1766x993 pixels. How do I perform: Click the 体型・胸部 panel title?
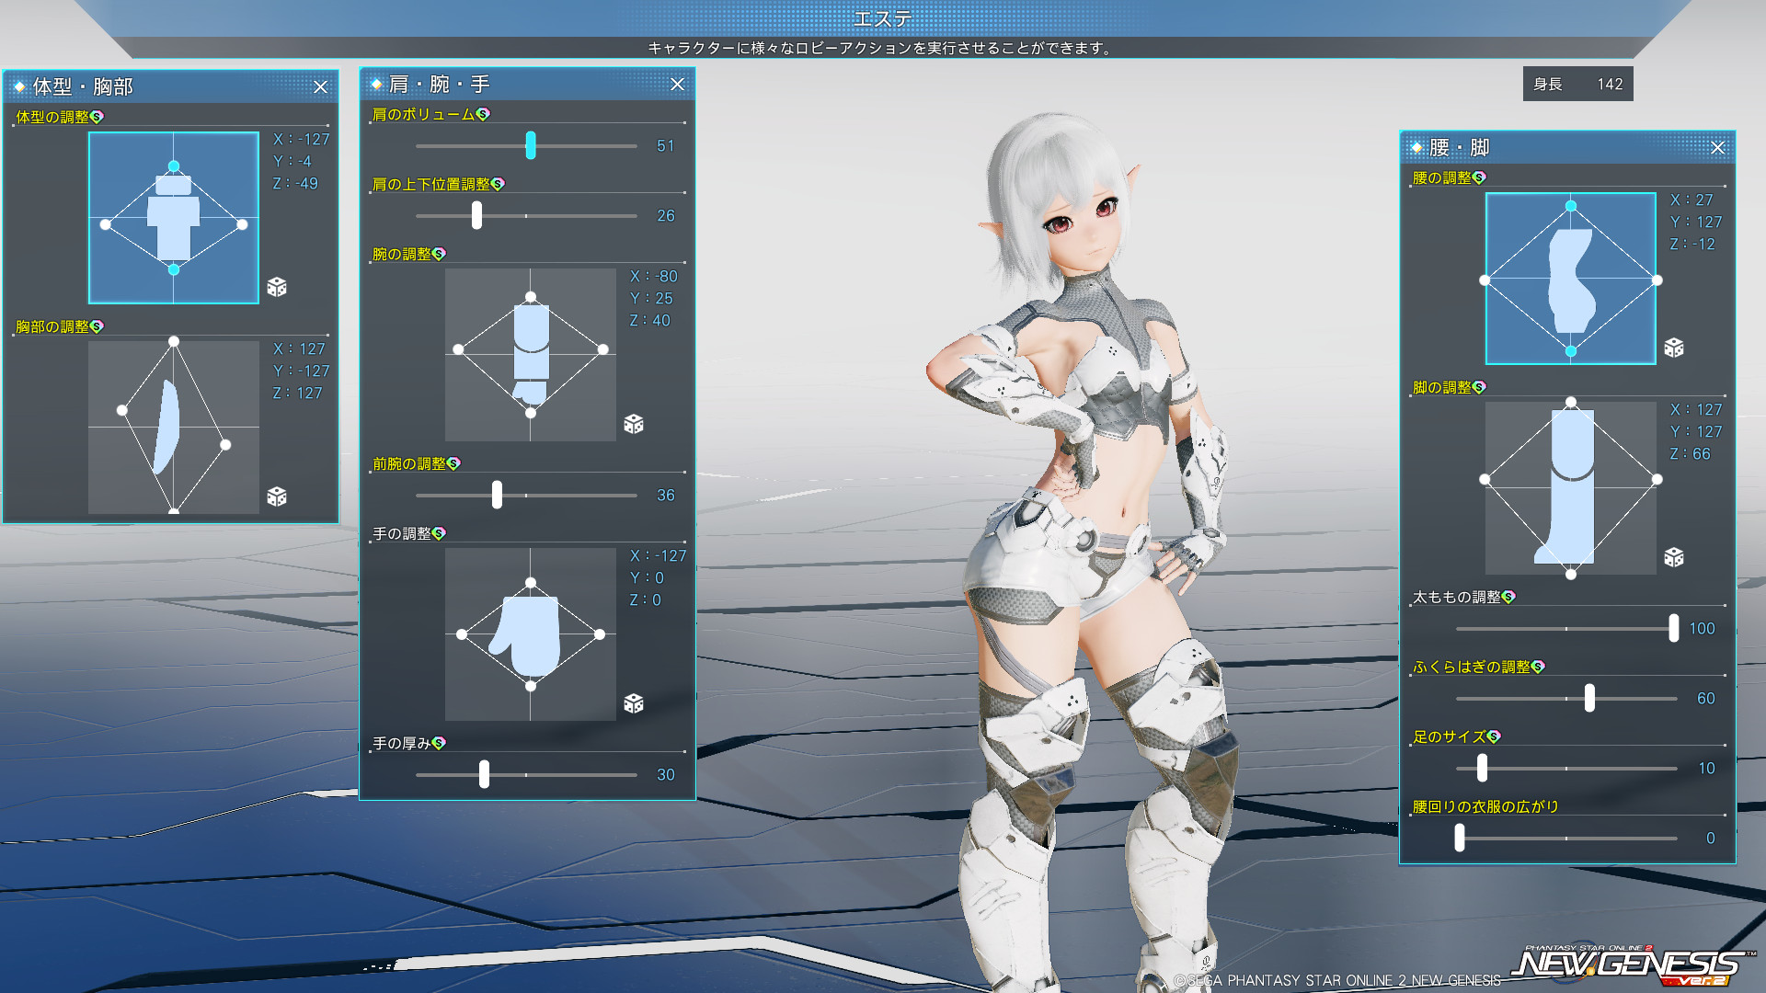pos(84,87)
